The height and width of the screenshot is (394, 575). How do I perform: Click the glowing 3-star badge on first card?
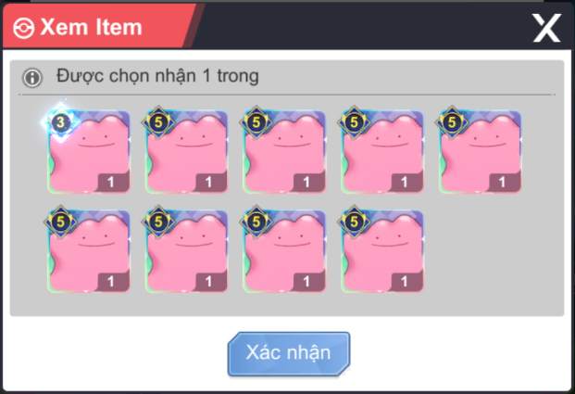tap(60, 122)
